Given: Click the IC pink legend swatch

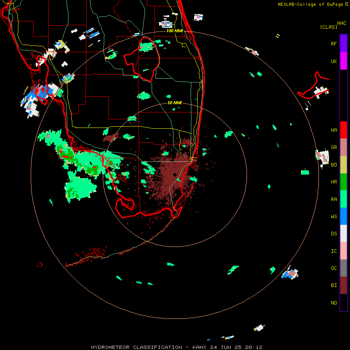Looking at the screenshot, I should (343, 251).
